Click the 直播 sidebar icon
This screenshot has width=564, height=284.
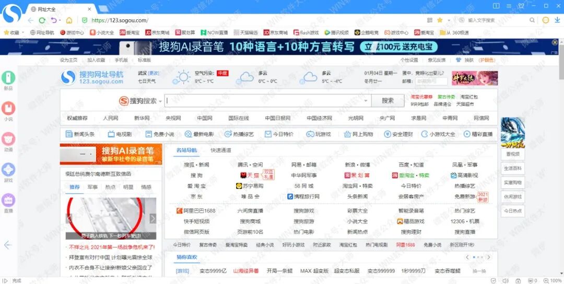pyautogui.click(x=8, y=200)
